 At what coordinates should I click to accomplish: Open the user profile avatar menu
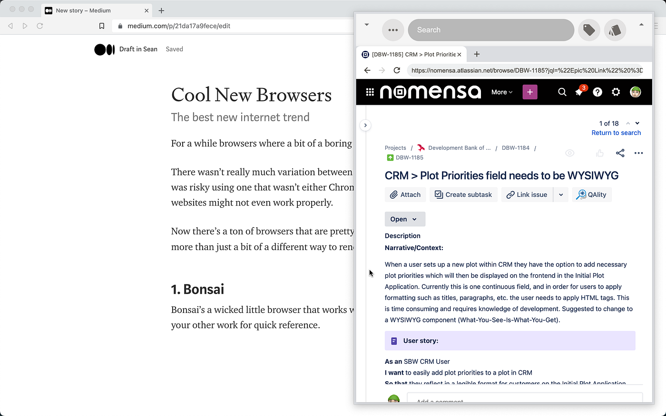point(636,92)
